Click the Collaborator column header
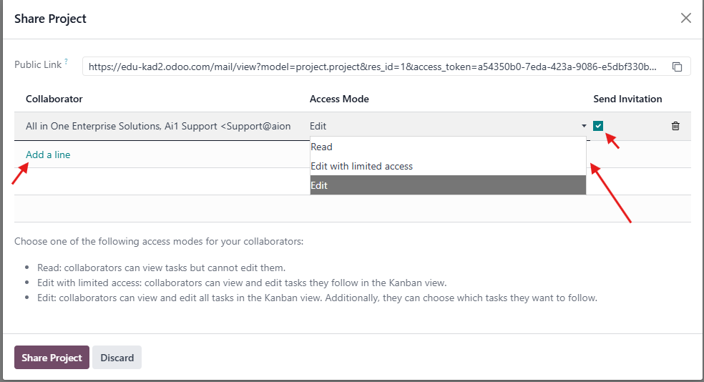Image resolution: width=704 pixels, height=382 pixels. point(54,99)
